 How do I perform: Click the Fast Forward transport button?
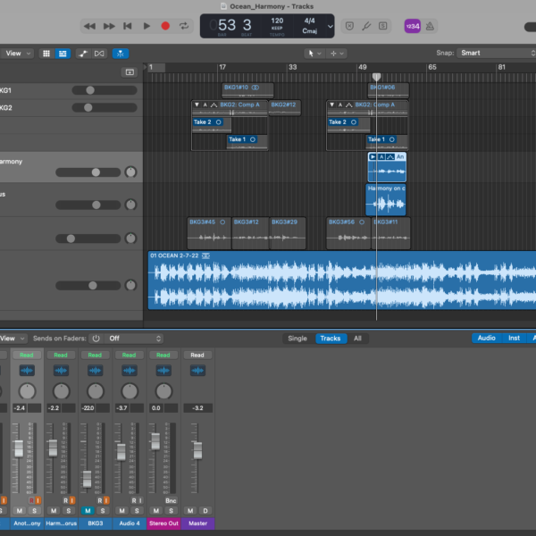109,26
